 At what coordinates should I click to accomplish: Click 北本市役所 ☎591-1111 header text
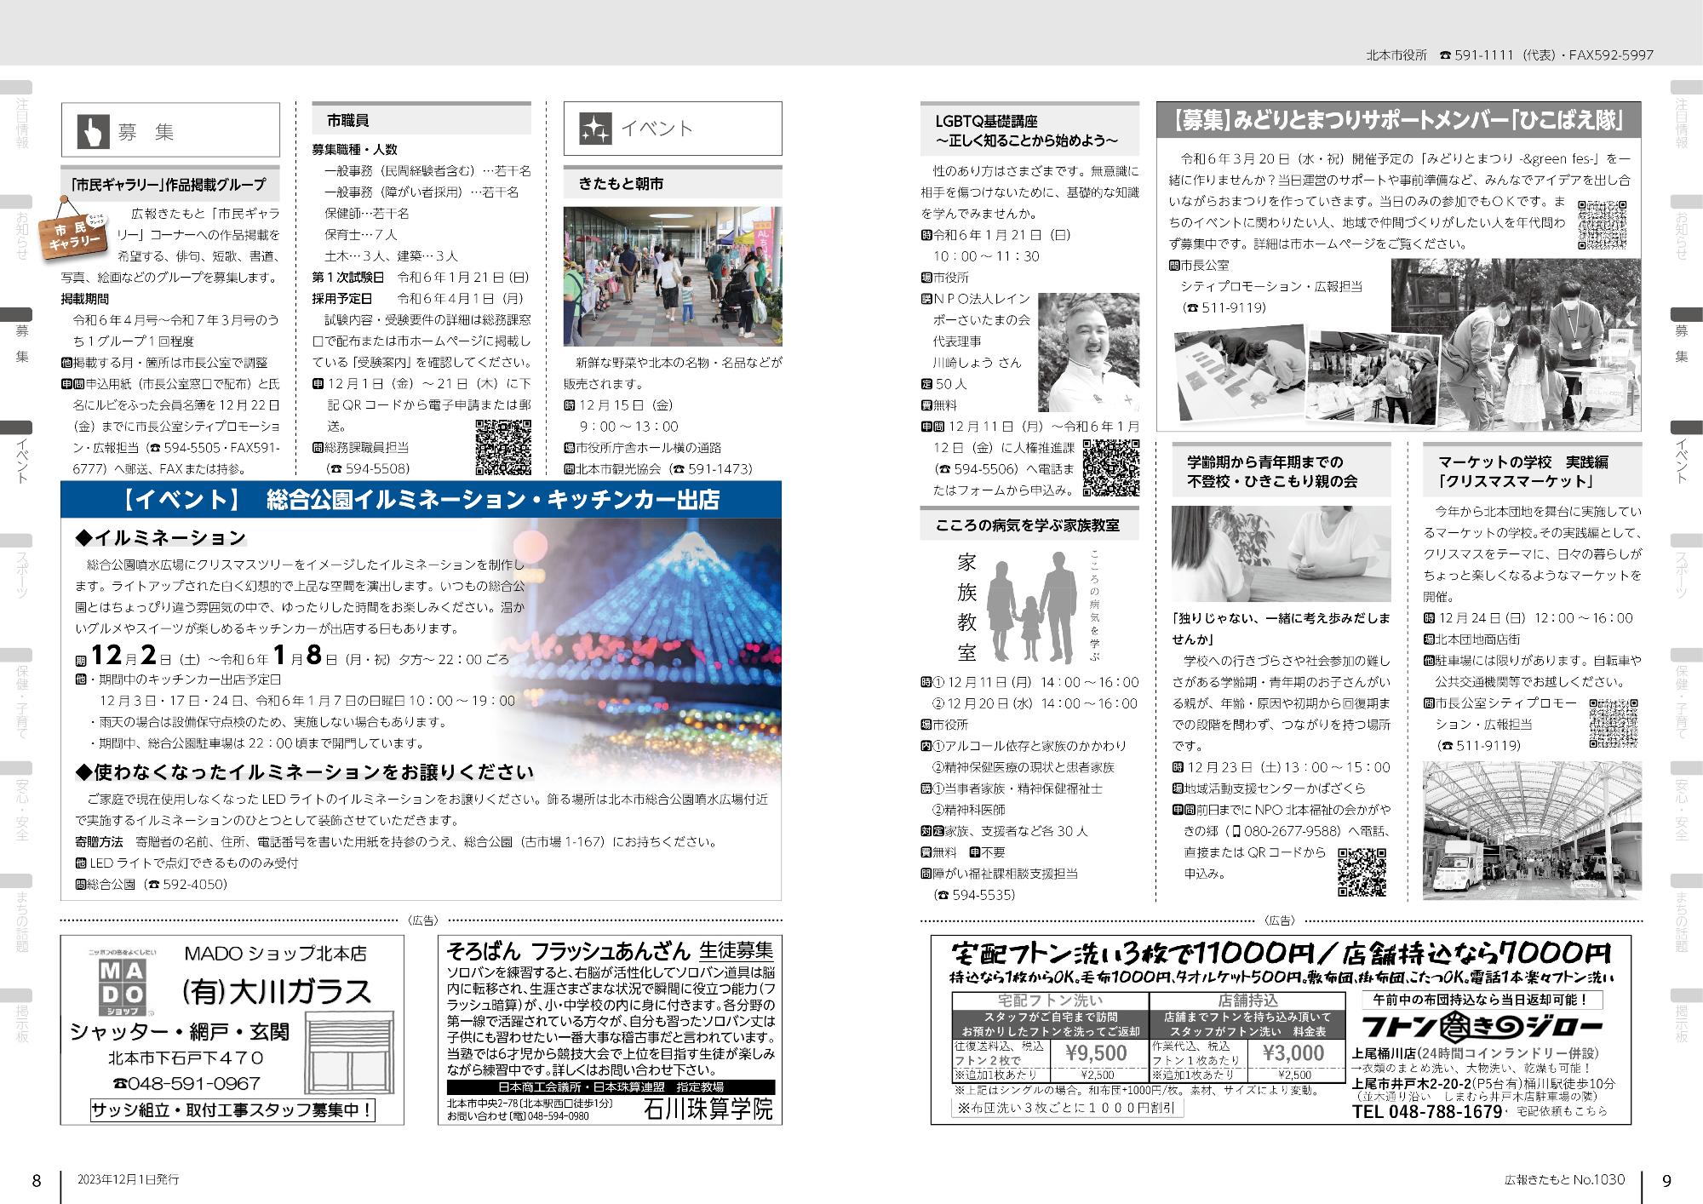point(1510,54)
